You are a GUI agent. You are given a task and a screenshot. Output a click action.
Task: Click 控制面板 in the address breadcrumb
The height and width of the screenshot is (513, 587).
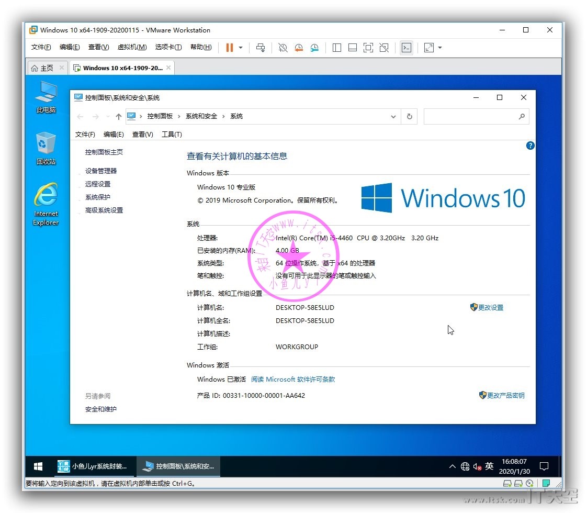point(160,116)
